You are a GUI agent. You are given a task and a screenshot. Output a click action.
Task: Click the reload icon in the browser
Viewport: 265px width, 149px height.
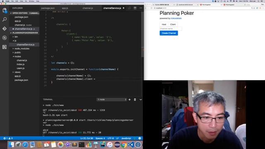(152, 8)
